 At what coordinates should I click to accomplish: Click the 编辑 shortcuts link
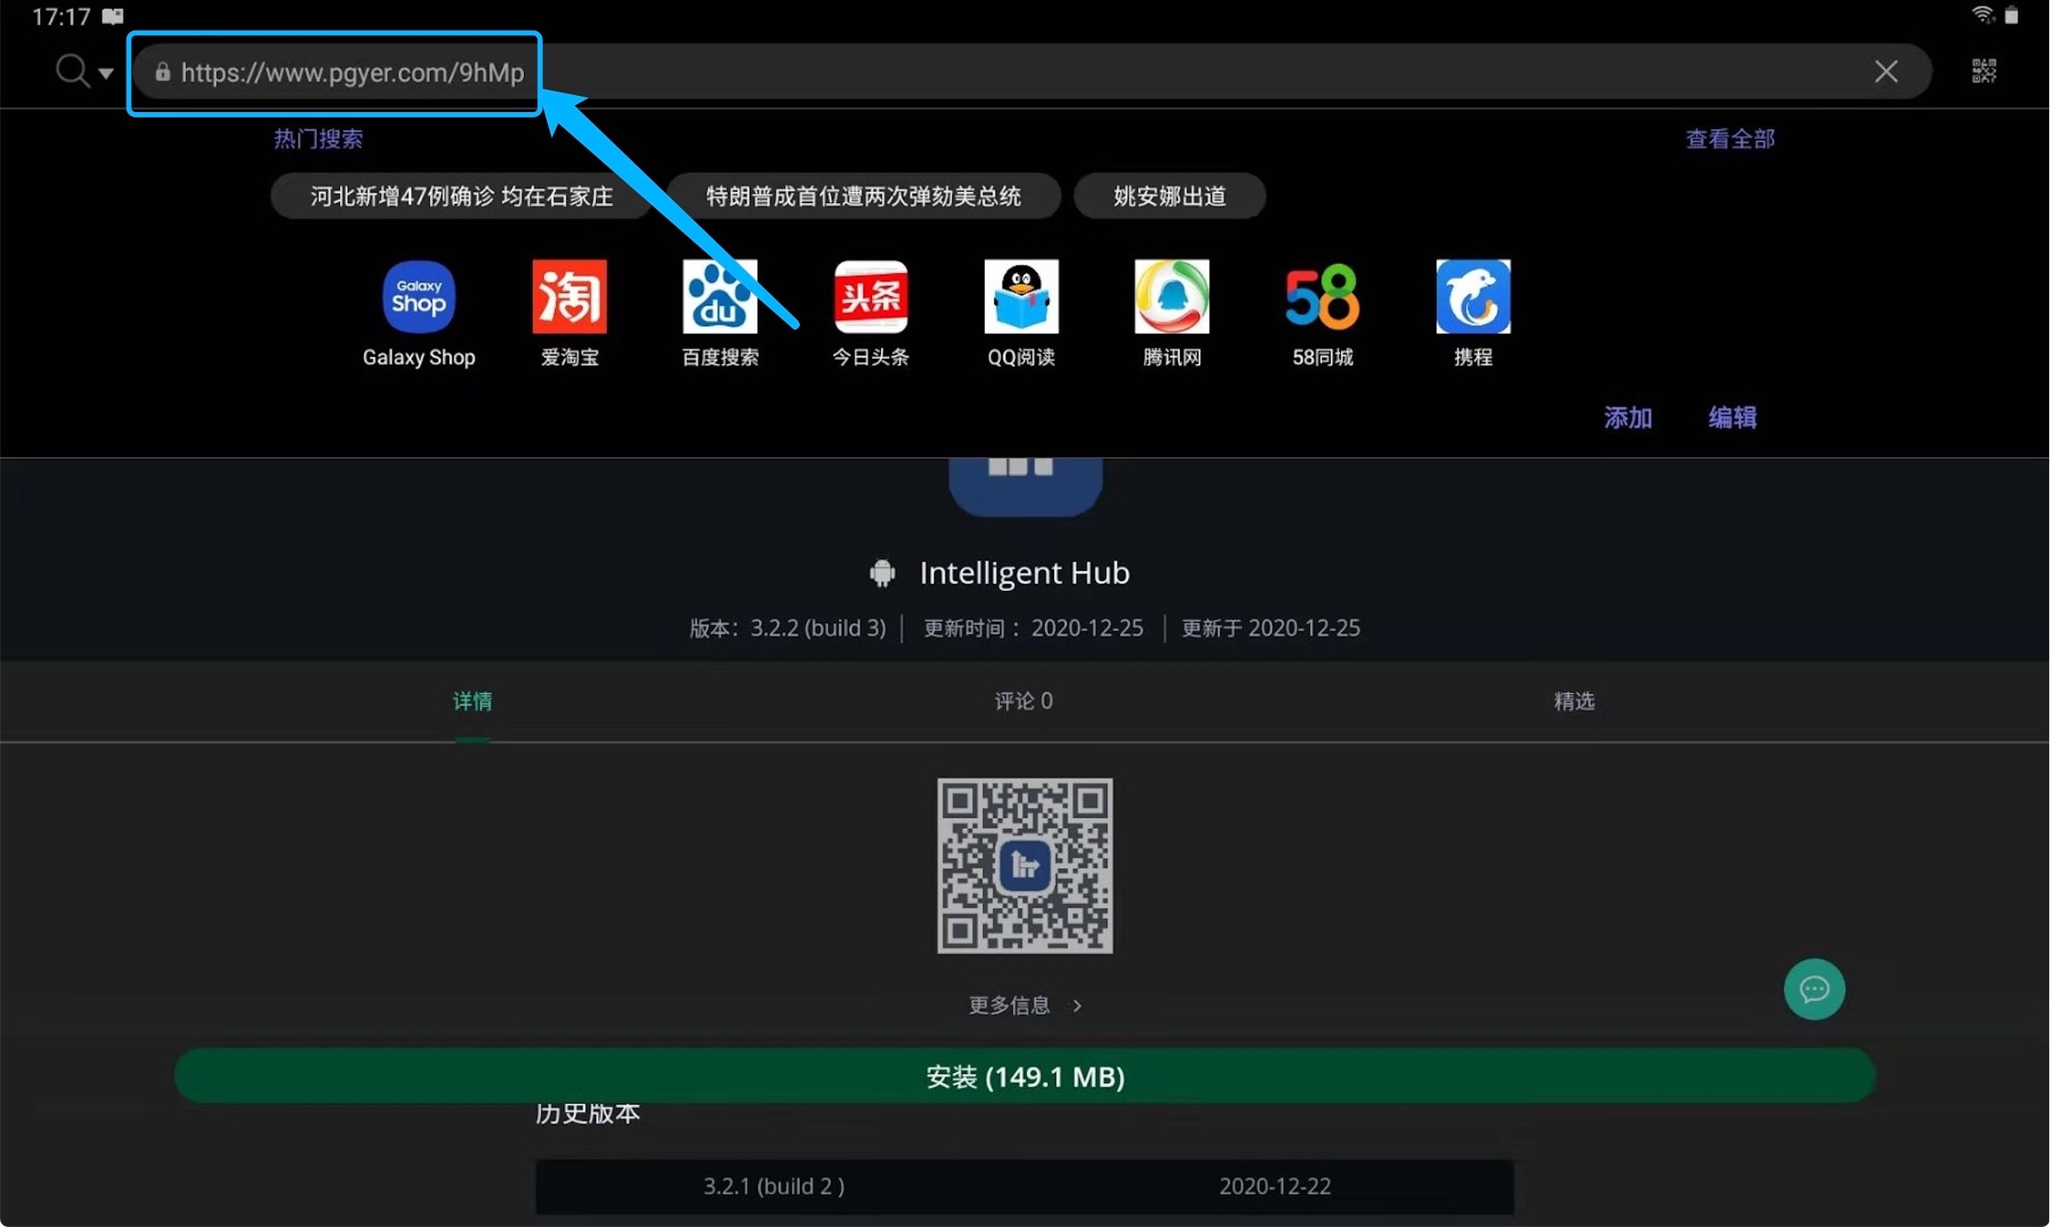click(x=1731, y=417)
